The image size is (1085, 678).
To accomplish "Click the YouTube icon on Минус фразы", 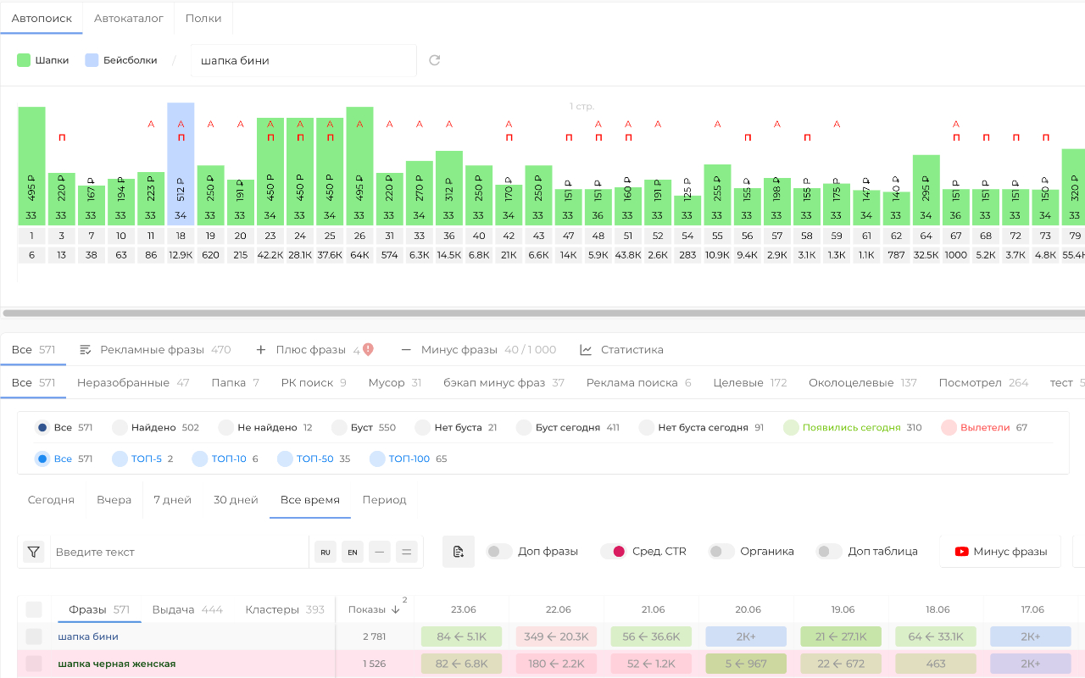I will pos(961,552).
